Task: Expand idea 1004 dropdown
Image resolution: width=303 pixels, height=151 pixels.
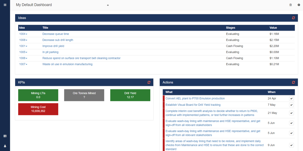Action: coord(23,34)
